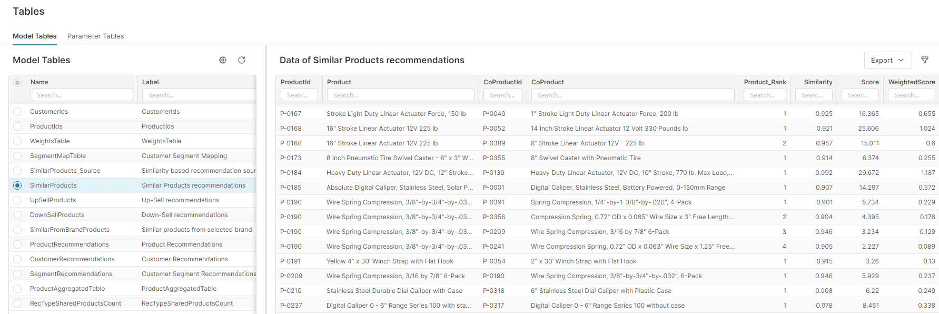
Task: Click the CoProduct search input
Action: click(x=632, y=95)
